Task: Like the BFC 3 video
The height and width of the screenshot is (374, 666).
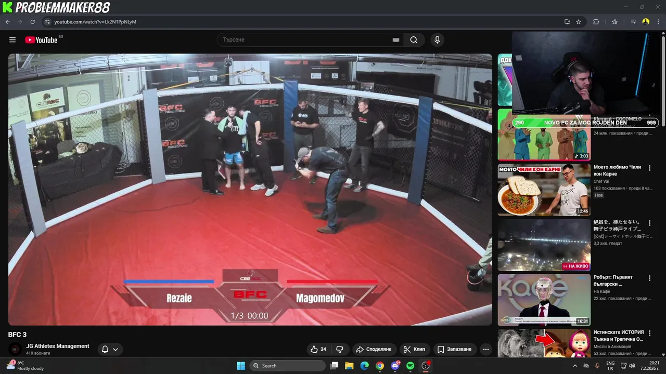Action: tap(318, 349)
